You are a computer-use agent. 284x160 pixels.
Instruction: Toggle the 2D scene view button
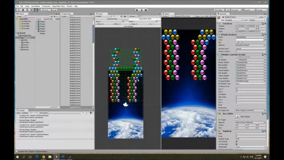(114, 16)
